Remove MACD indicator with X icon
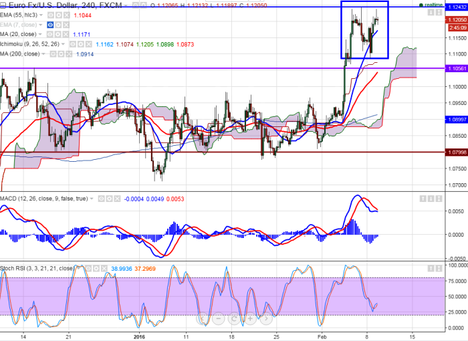Viewport: 468px width, 341px height. click(117, 199)
